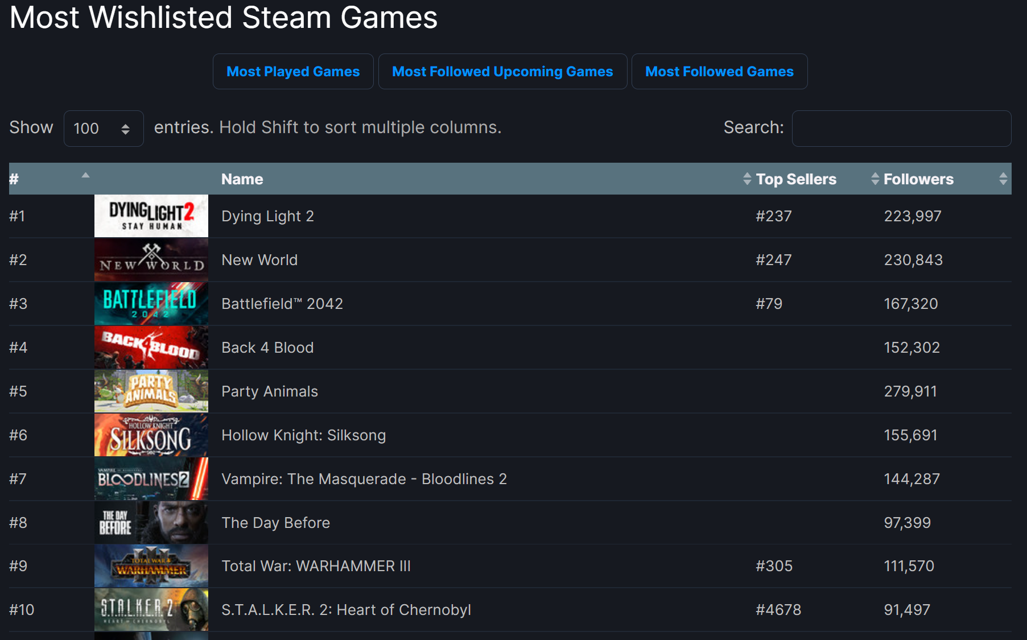Image resolution: width=1027 pixels, height=640 pixels.
Task: Click the Back 4 Blood name
Action: pyautogui.click(x=267, y=348)
